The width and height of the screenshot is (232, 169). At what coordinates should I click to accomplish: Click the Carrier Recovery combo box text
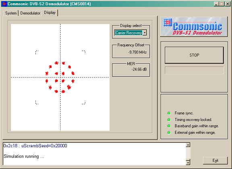128,33
